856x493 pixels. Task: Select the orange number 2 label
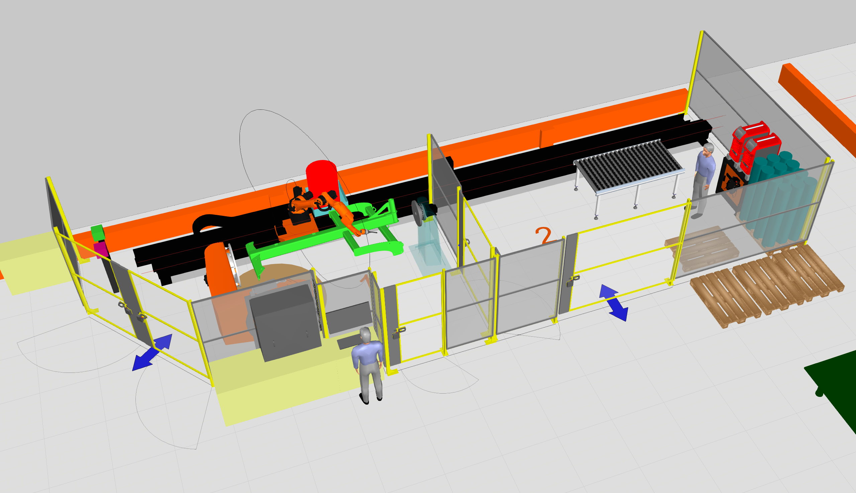[544, 235]
